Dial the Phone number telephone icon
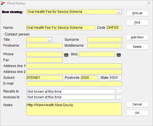The width and height of the screenshot is (153, 126). 66,55
